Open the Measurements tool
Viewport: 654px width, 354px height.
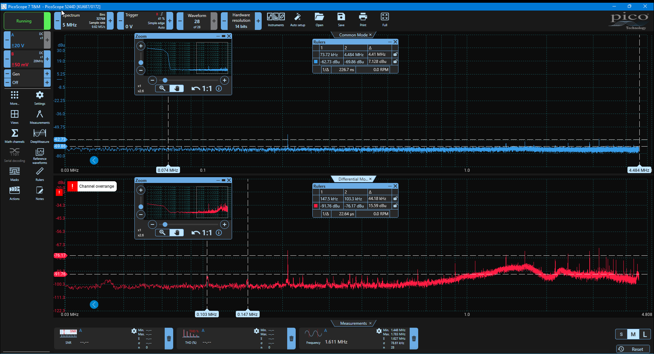click(40, 117)
